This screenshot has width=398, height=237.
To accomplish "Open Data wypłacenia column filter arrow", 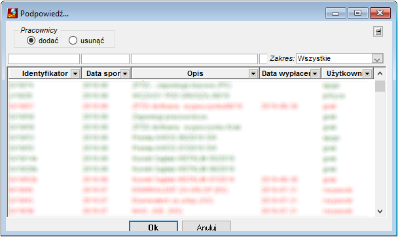I will pos(315,74).
